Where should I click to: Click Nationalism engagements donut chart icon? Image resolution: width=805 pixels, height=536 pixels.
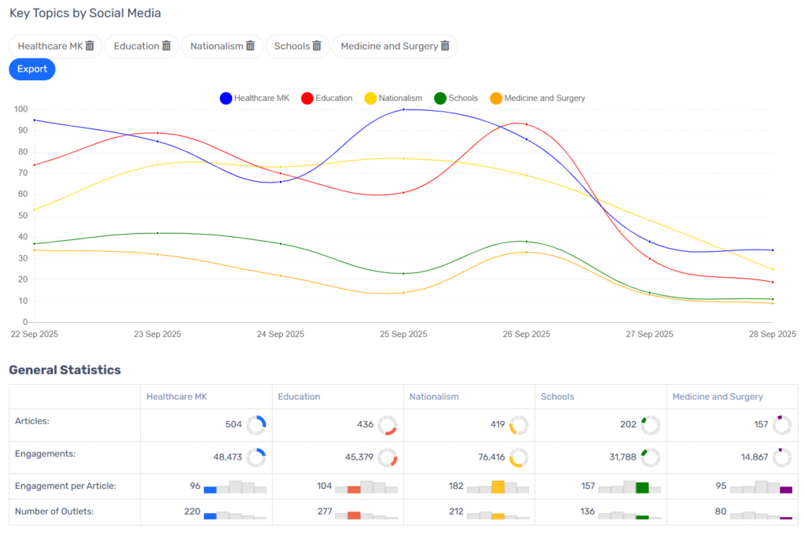click(x=519, y=457)
